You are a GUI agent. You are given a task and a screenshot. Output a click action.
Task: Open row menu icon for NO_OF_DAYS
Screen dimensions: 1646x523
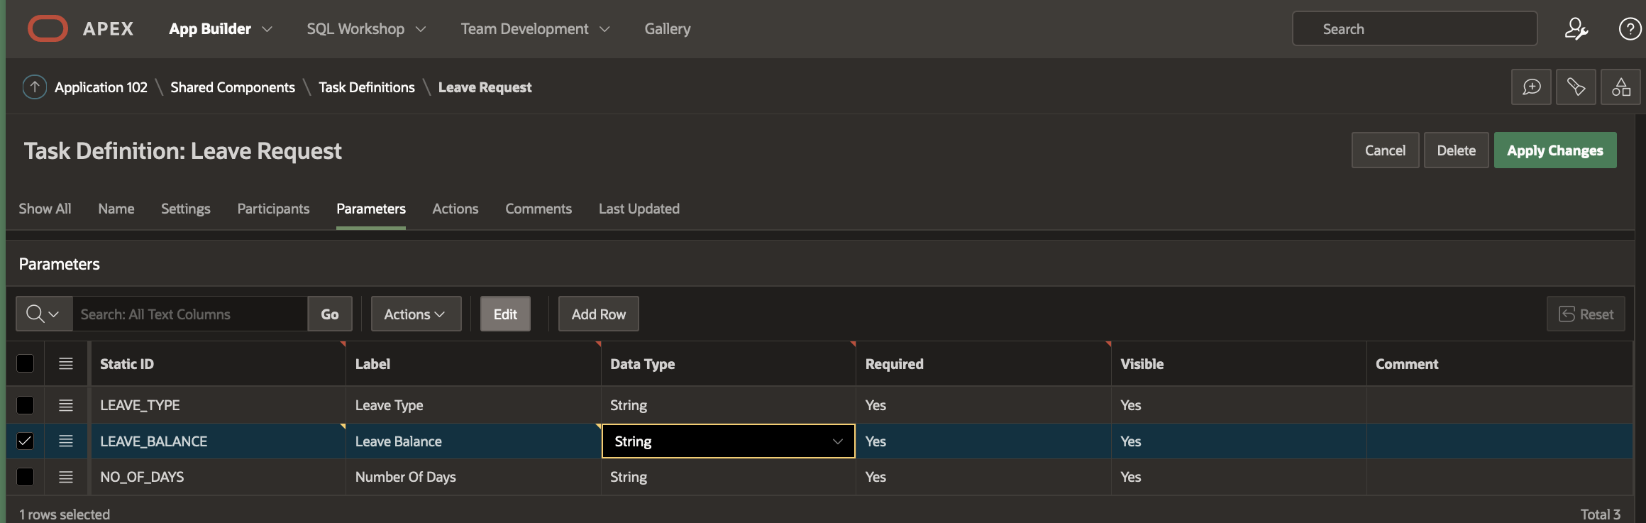66,477
